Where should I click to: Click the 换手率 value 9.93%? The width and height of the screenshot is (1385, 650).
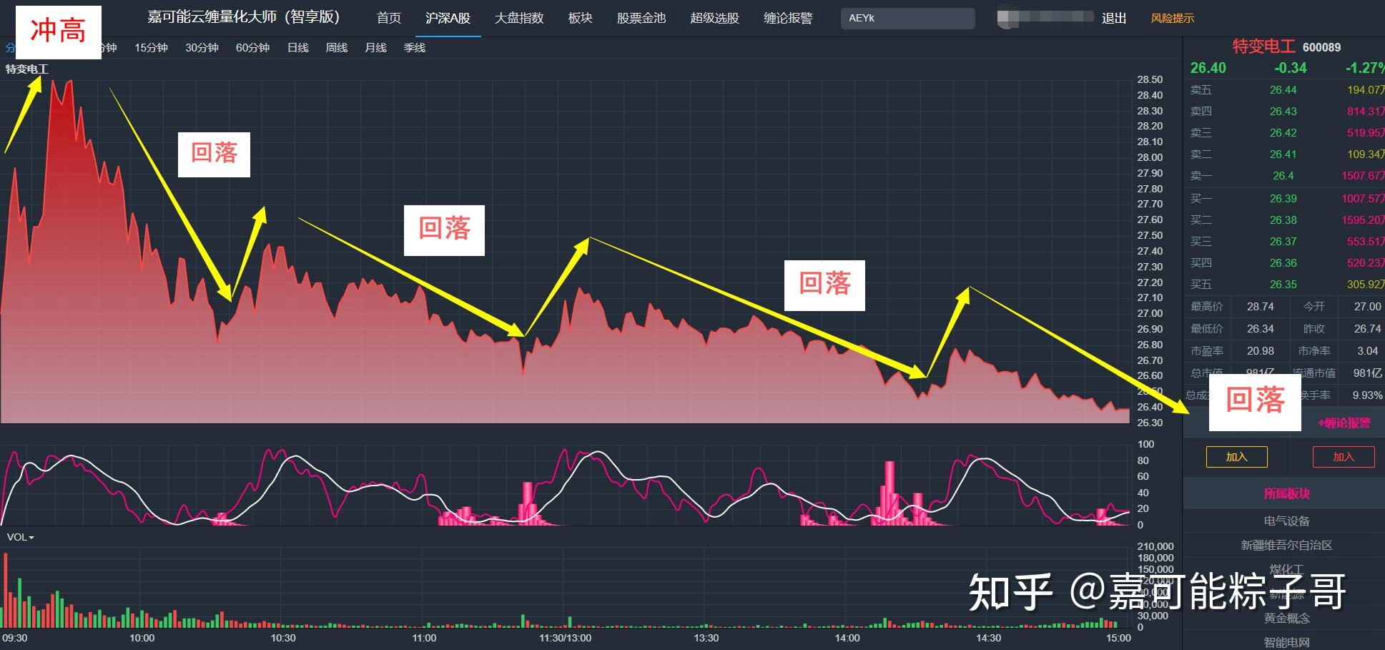click(x=1367, y=395)
